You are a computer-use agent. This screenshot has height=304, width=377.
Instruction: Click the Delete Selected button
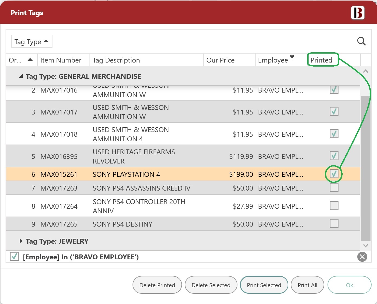pyautogui.click(x=211, y=285)
